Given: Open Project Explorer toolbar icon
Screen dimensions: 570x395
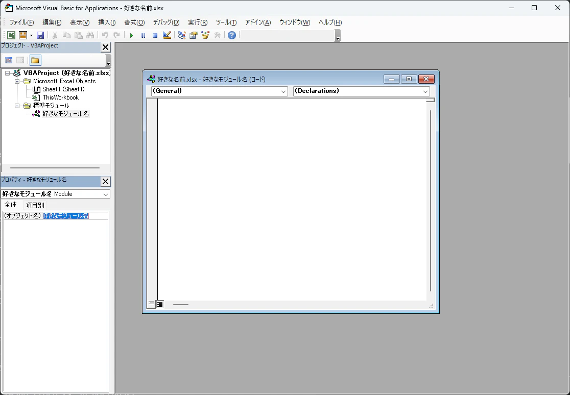Looking at the screenshot, I should point(181,35).
